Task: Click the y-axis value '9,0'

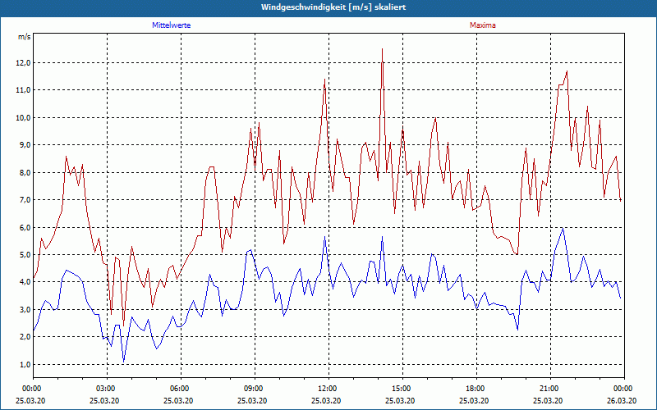Action: coord(25,145)
